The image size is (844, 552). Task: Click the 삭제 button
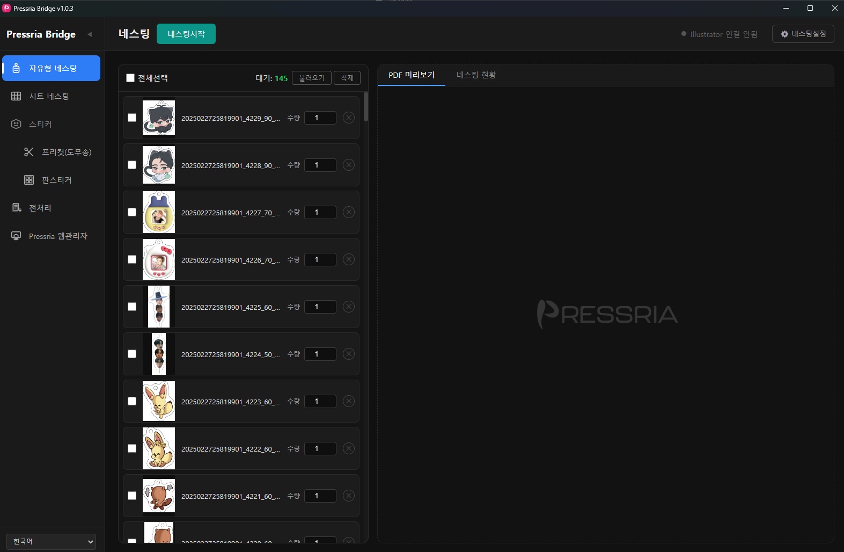[347, 78]
